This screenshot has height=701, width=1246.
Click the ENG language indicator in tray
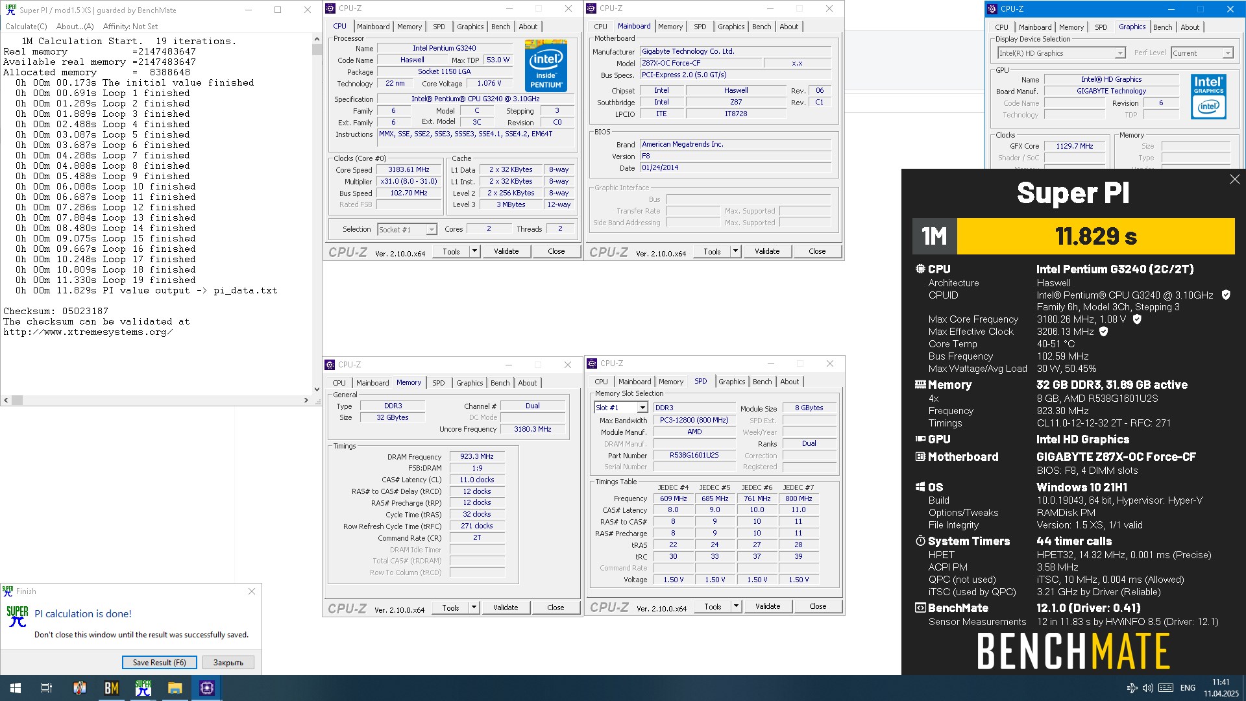pyautogui.click(x=1188, y=688)
